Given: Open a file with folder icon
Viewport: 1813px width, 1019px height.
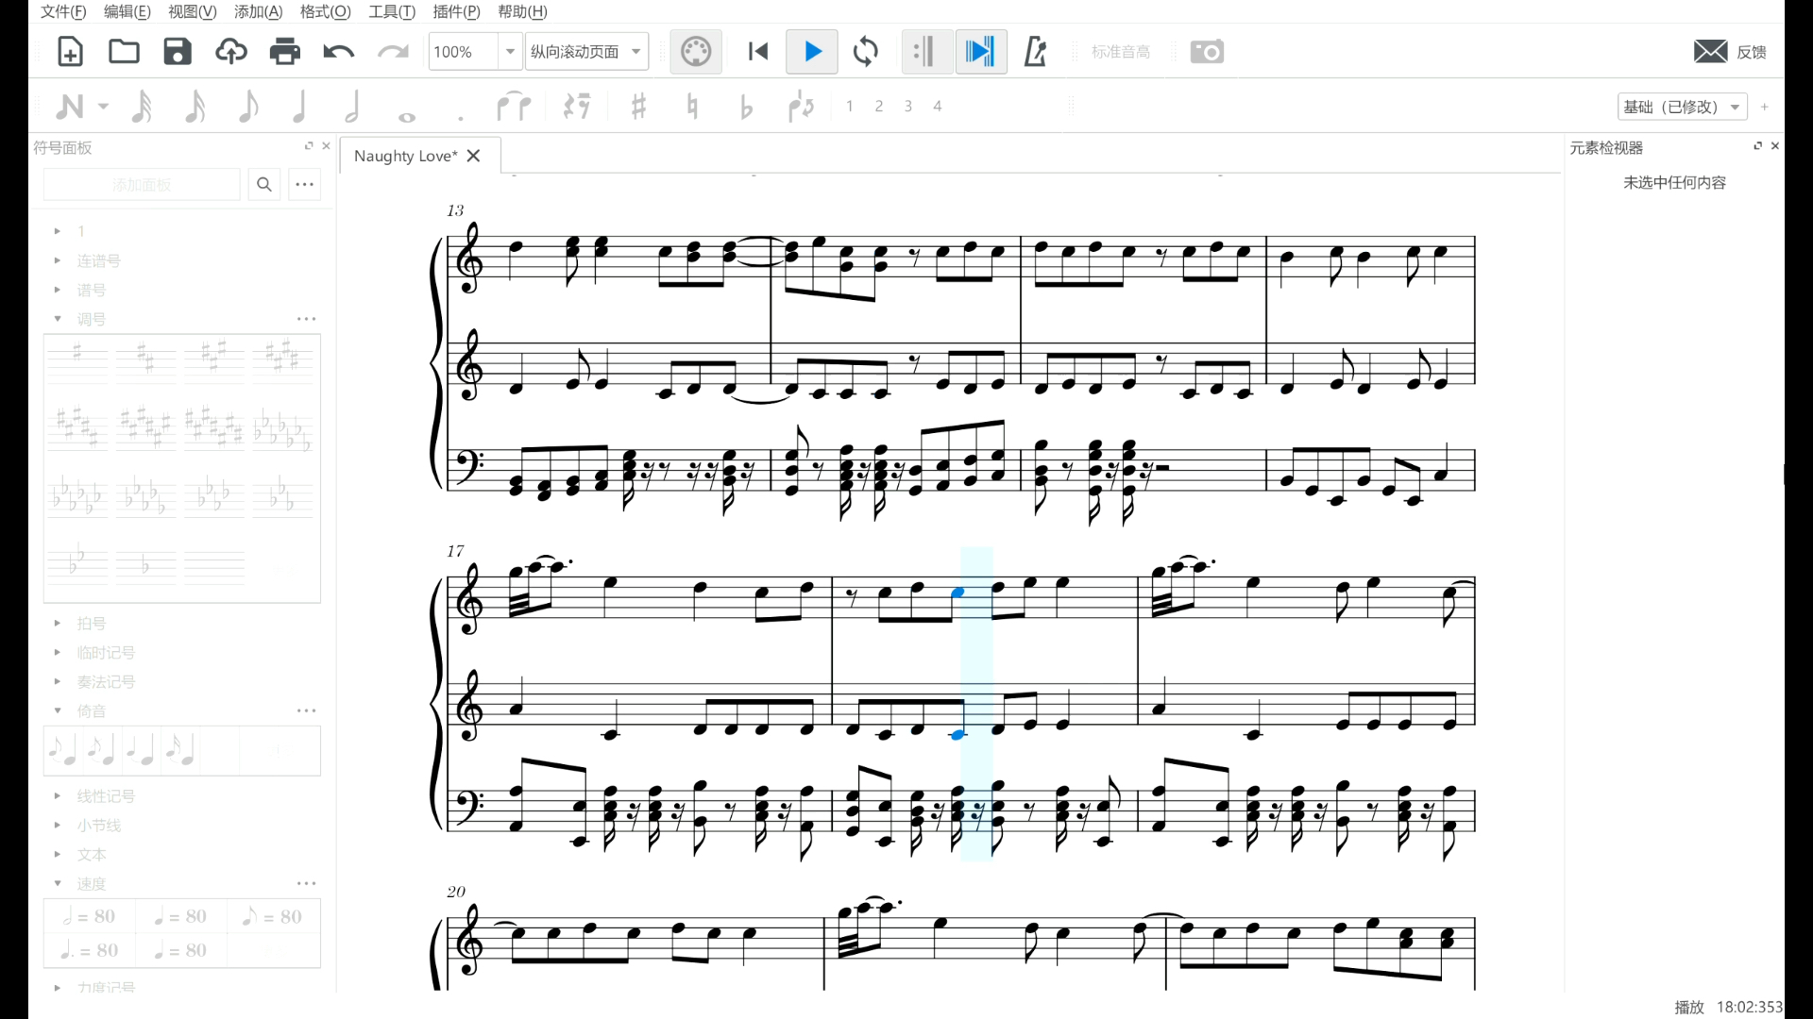Looking at the screenshot, I should (124, 52).
